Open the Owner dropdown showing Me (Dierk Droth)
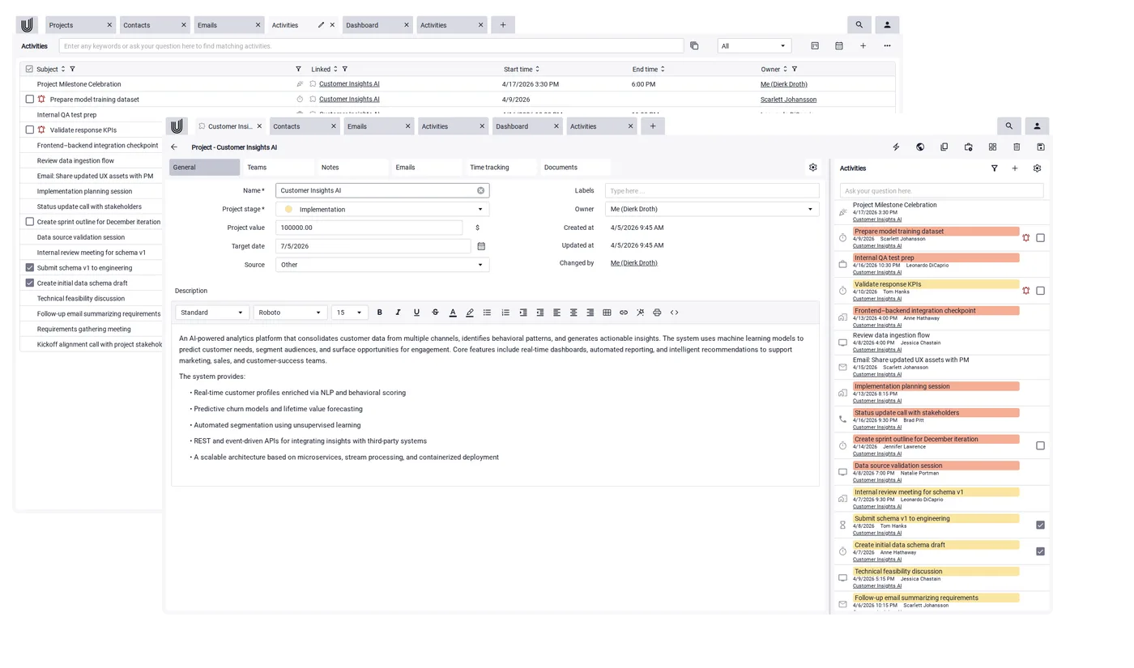Image resolution: width=1134 pixels, height=668 pixels. click(x=712, y=210)
